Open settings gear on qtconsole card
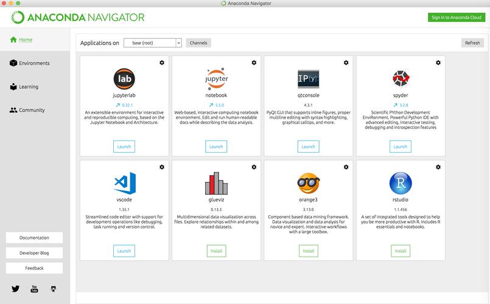Viewport: 490px width, 304px height. [x=346, y=63]
